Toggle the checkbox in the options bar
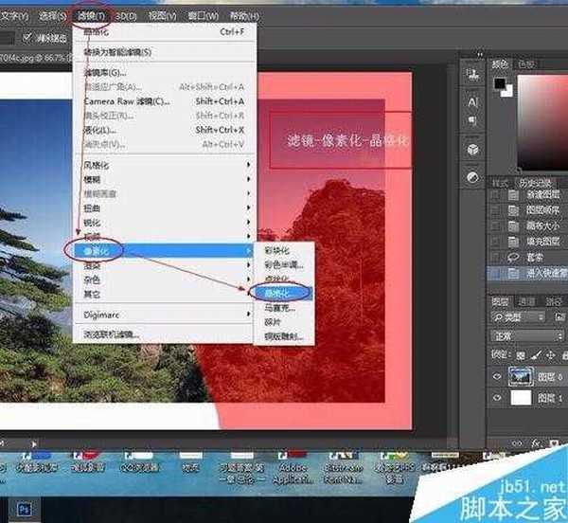The width and height of the screenshot is (568, 523). [26, 38]
